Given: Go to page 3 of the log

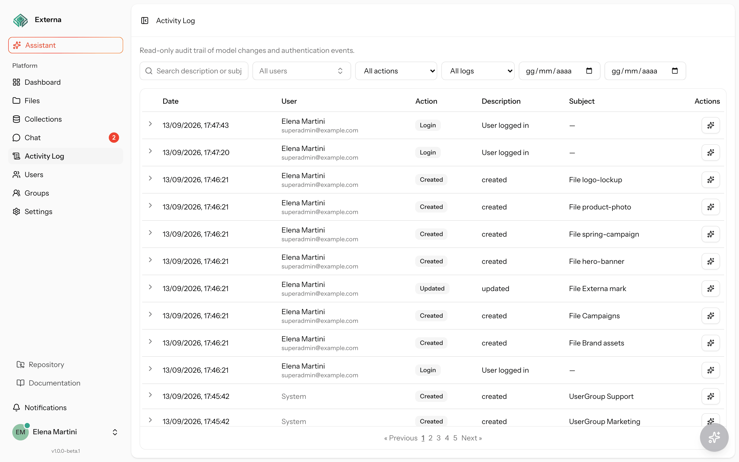Looking at the screenshot, I should click(x=439, y=438).
